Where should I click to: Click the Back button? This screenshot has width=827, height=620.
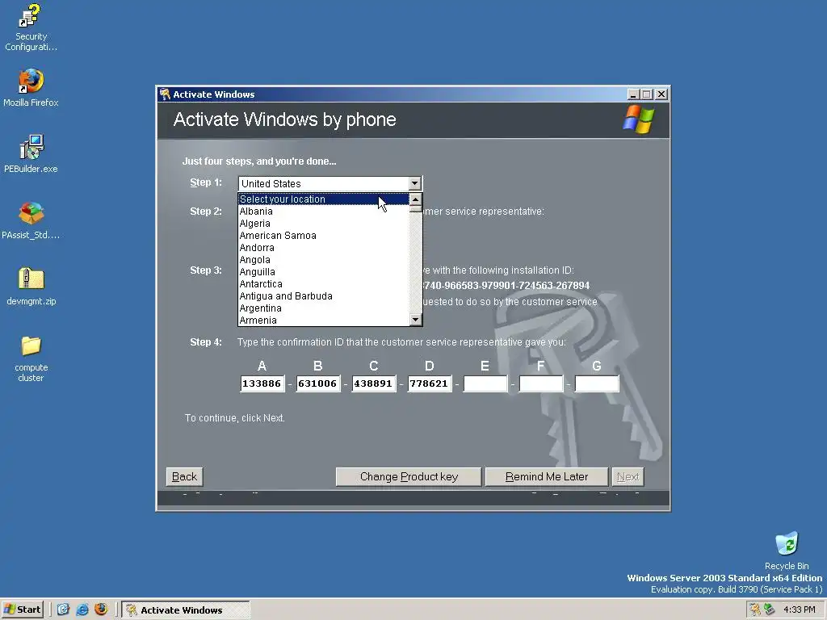184,476
